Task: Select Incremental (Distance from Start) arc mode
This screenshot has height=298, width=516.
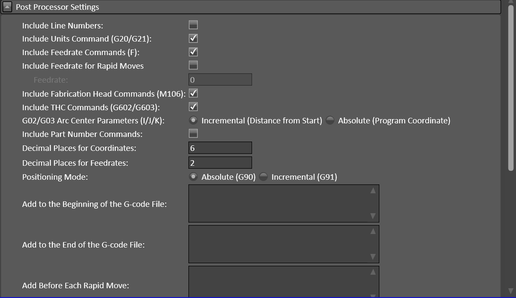Action: coord(193,120)
